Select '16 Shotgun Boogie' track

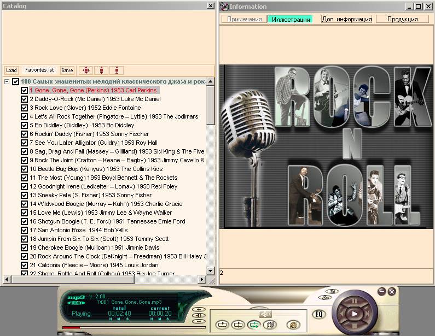click(x=107, y=221)
